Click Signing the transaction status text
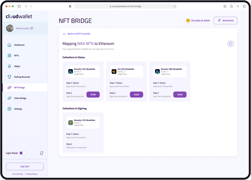This screenshot has height=180, width=251. point(76,147)
